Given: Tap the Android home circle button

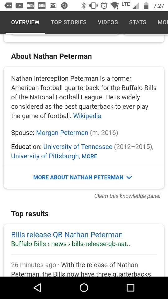Looking at the screenshot, I should [84, 287].
